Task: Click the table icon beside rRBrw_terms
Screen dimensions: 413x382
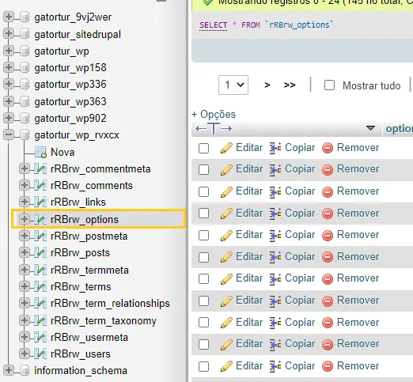Action: coord(40,286)
